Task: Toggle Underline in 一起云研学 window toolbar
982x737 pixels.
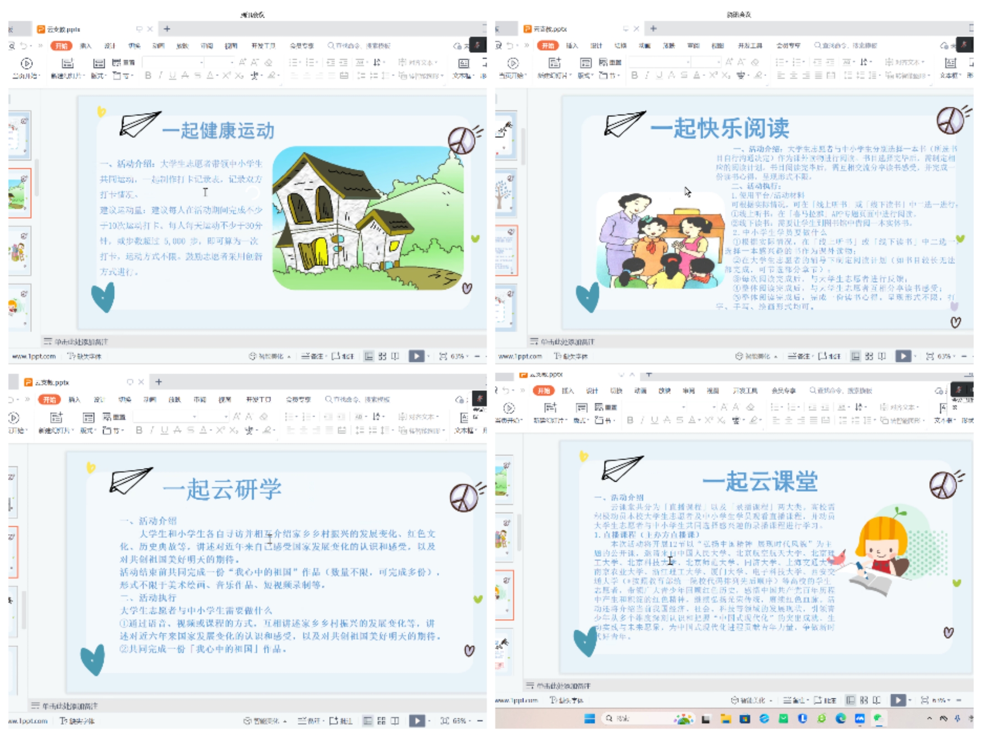Action: coord(165,430)
